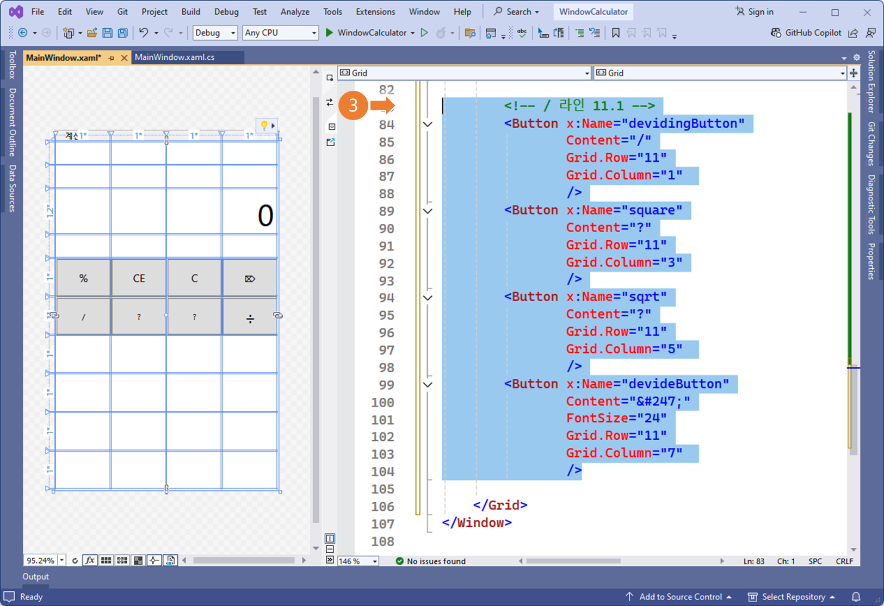
Task: Save all files with the double-floppy icon
Action: pos(123,33)
